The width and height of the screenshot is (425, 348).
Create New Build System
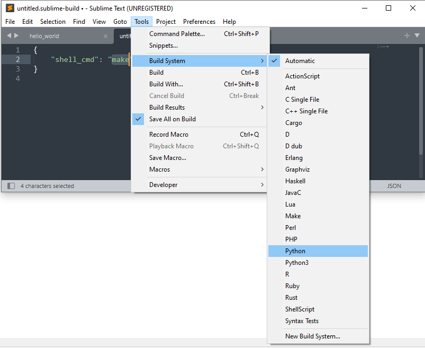(x=318, y=336)
